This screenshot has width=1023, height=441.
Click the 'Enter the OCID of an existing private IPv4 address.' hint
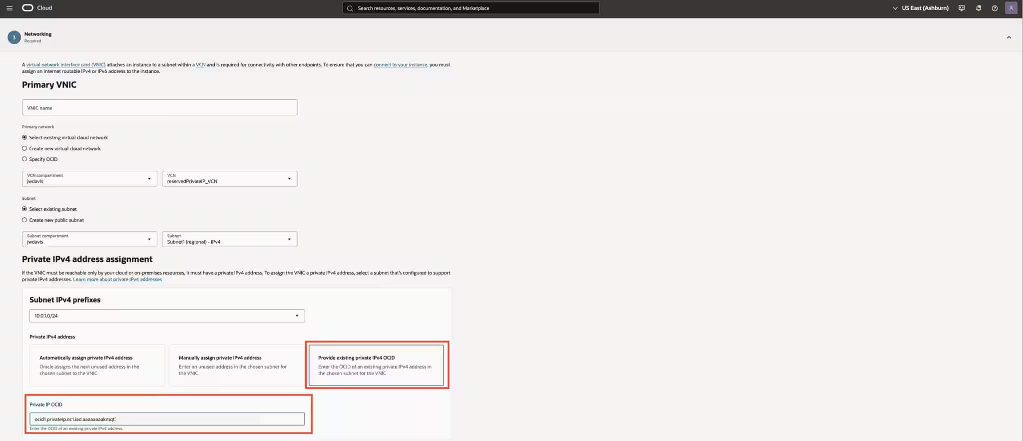76,429
